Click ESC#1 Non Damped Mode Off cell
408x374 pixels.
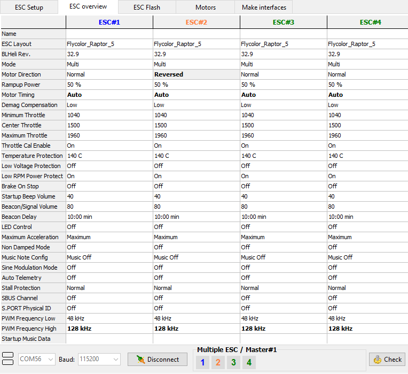pyautogui.click(x=109, y=247)
